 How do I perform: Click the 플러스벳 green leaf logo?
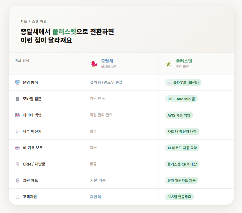pyautogui.click(x=169, y=63)
